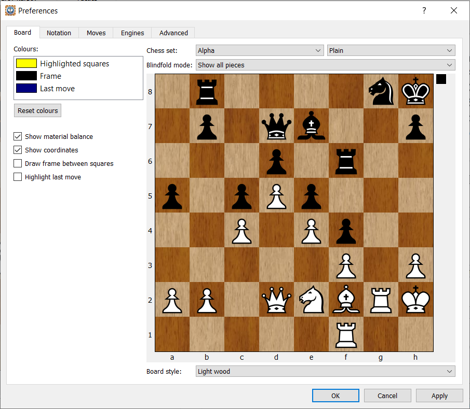Image resolution: width=470 pixels, height=409 pixels.
Task: Uncheck Show coordinates option
Action: [x=18, y=150]
